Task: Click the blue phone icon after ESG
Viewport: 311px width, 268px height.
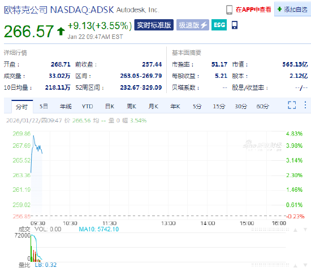Action: click(235, 25)
